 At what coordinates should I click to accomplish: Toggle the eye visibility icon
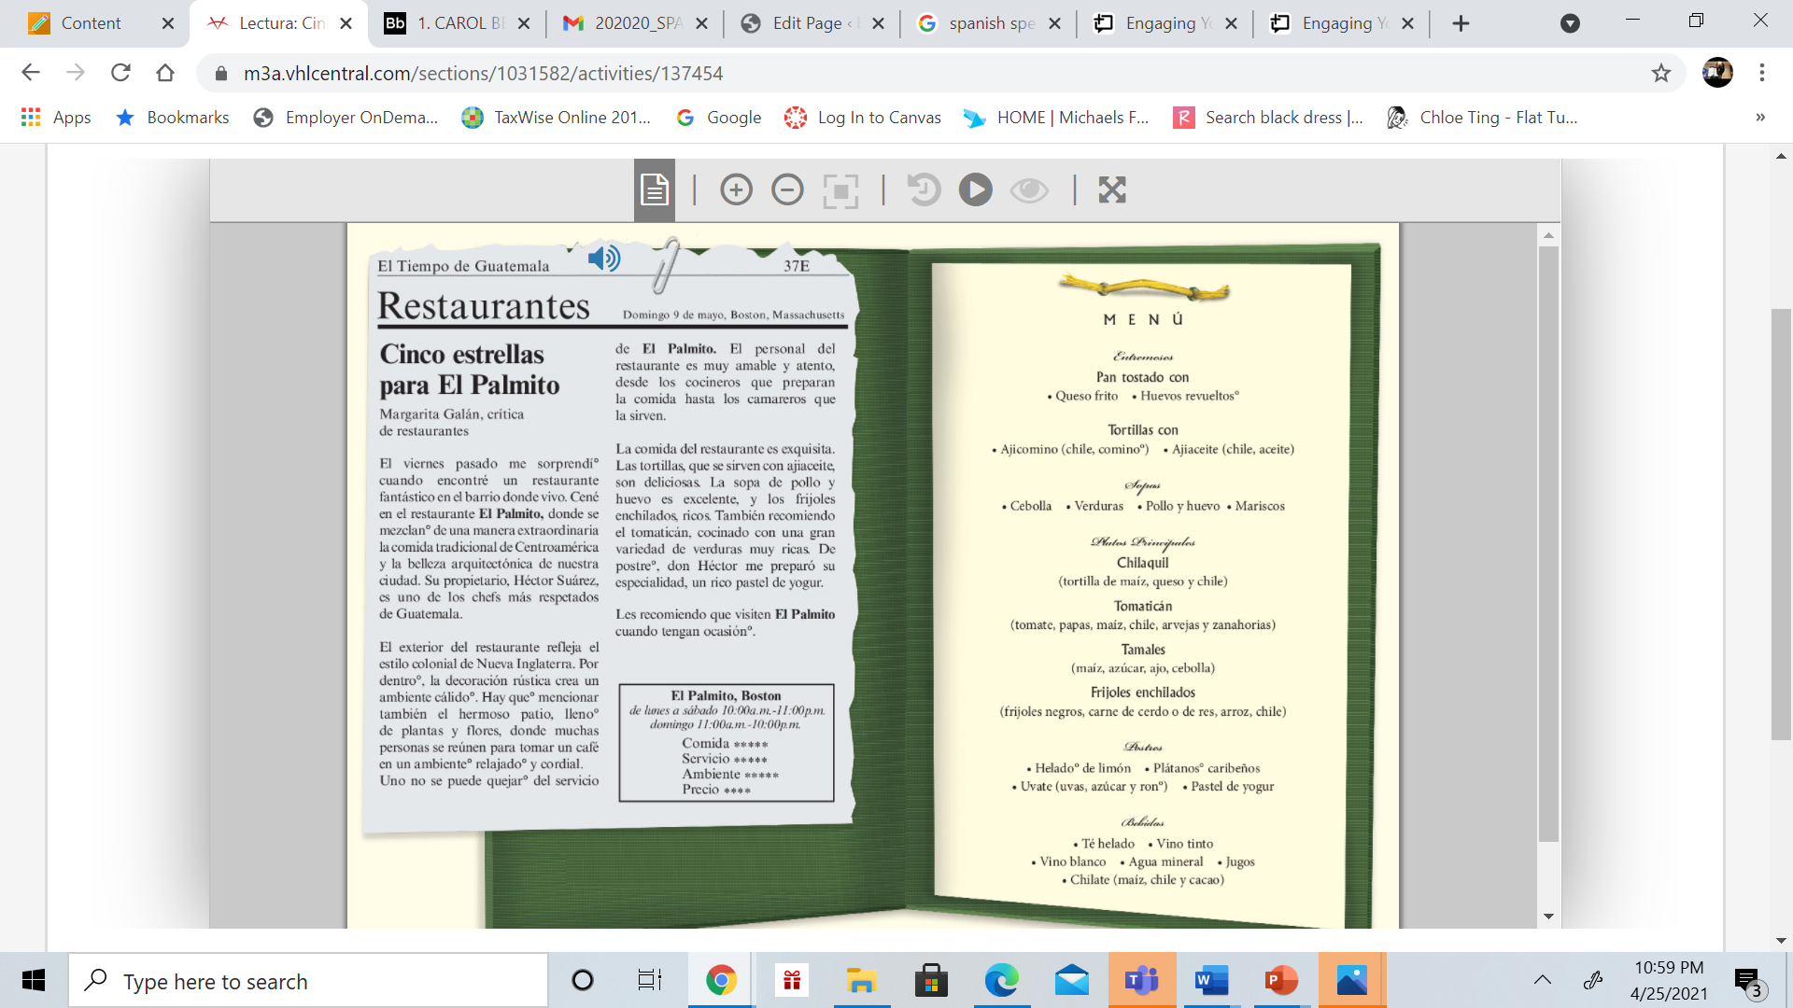[x=1029, y=190]
